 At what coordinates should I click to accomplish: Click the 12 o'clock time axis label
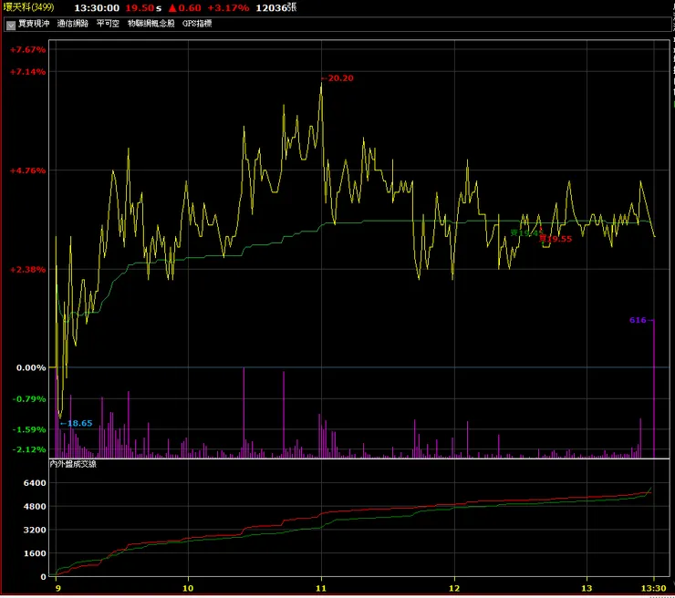[454, 588]
